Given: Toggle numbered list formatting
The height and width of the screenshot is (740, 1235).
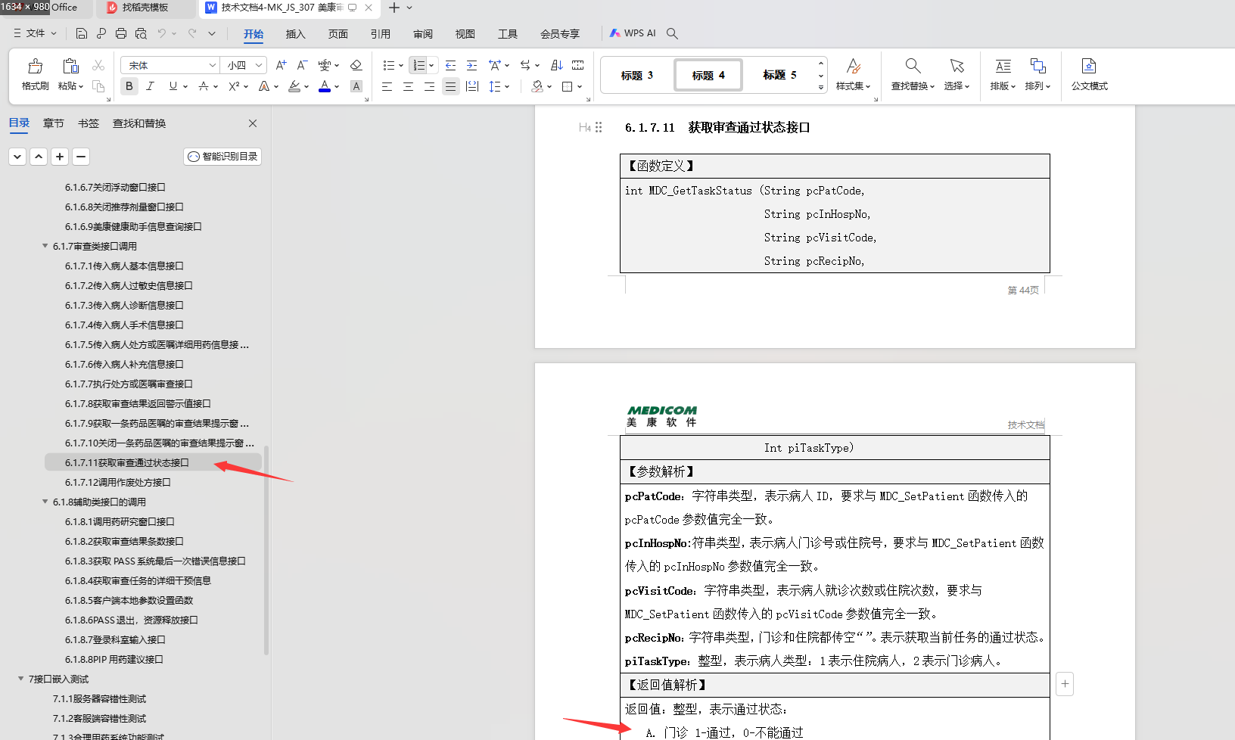Looking at the screenshot, I should pos(418,65).
